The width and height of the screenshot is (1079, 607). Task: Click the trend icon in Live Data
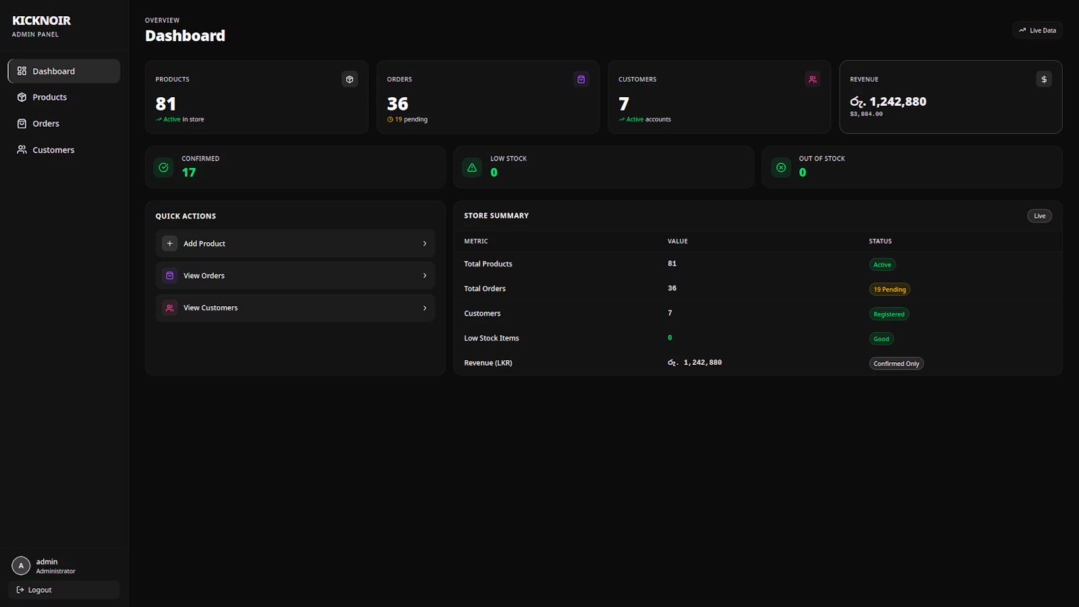pyautogui.click(x=1022, y=30)
